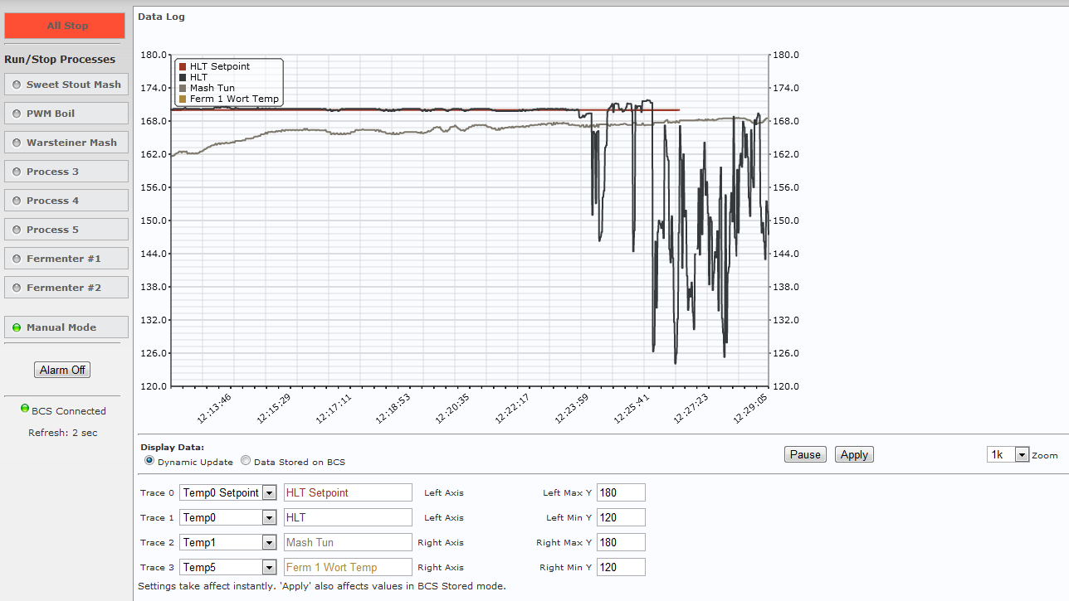This screenshot has height=601, width=1069.
Task: Click the Run/Stop Processes heading
Action: point(60,60)
